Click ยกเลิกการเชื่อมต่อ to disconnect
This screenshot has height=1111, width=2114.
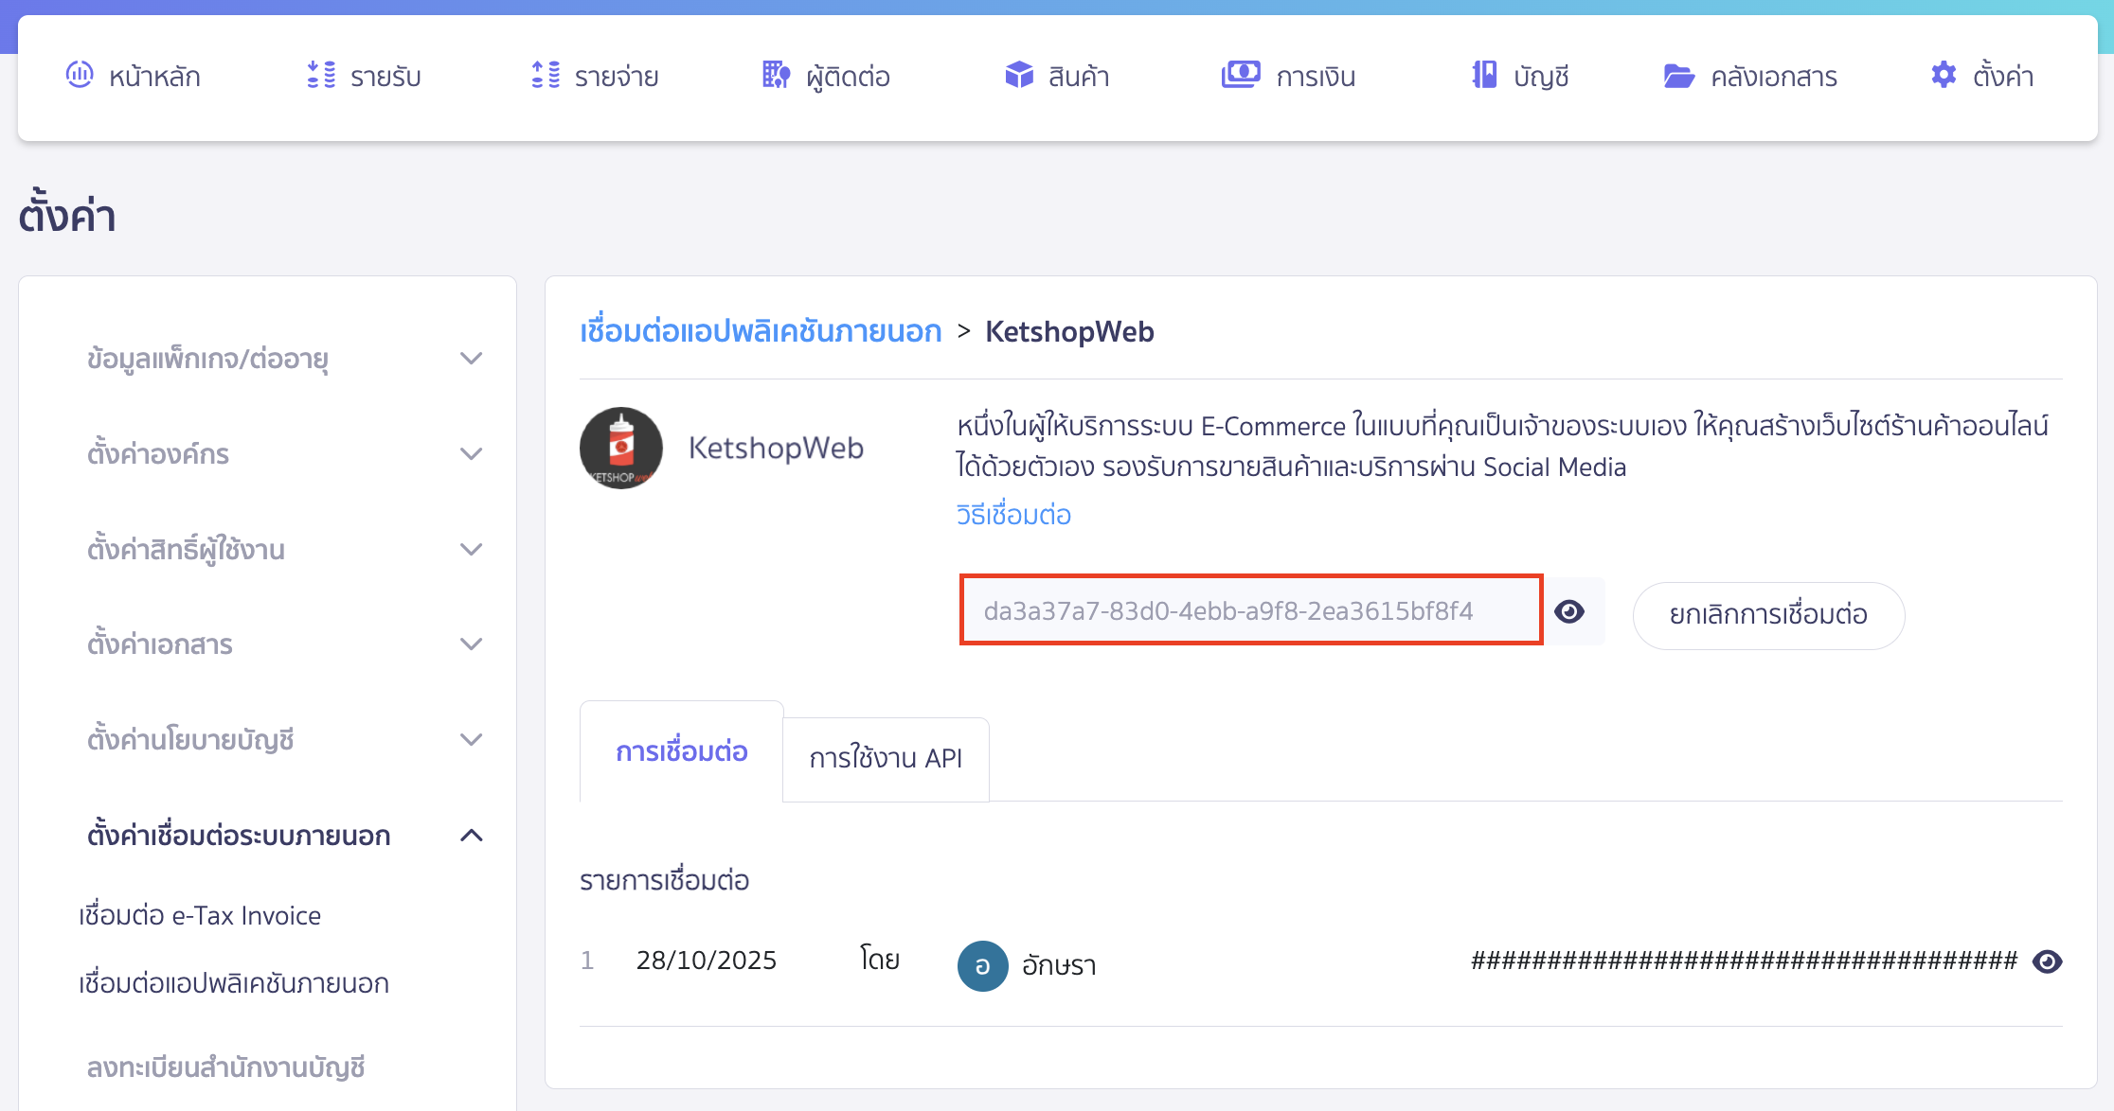(x=1767, y=615)
